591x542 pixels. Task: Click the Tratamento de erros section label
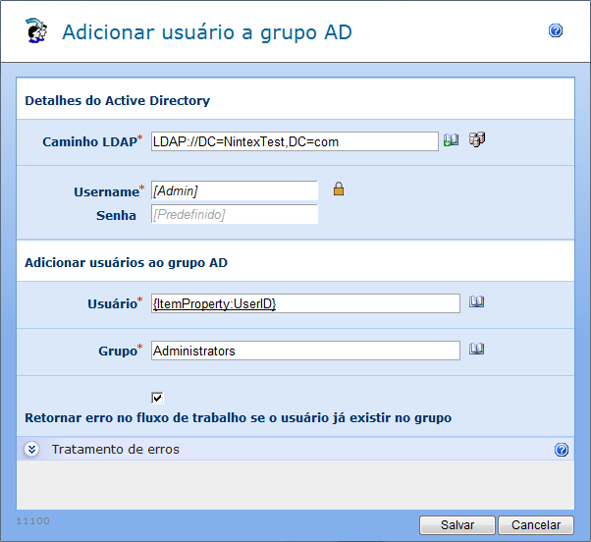[x=115, y=450]
